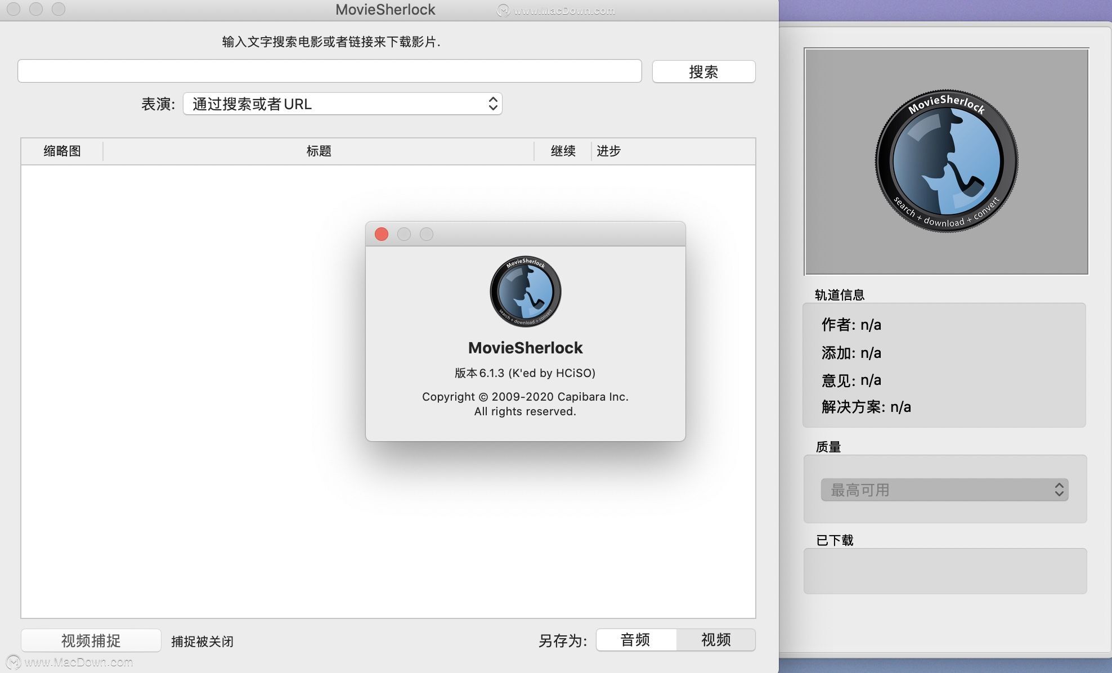1112x673 pixels.
Task: Click the 已下载 section label
Action: (x=835, y=540)
